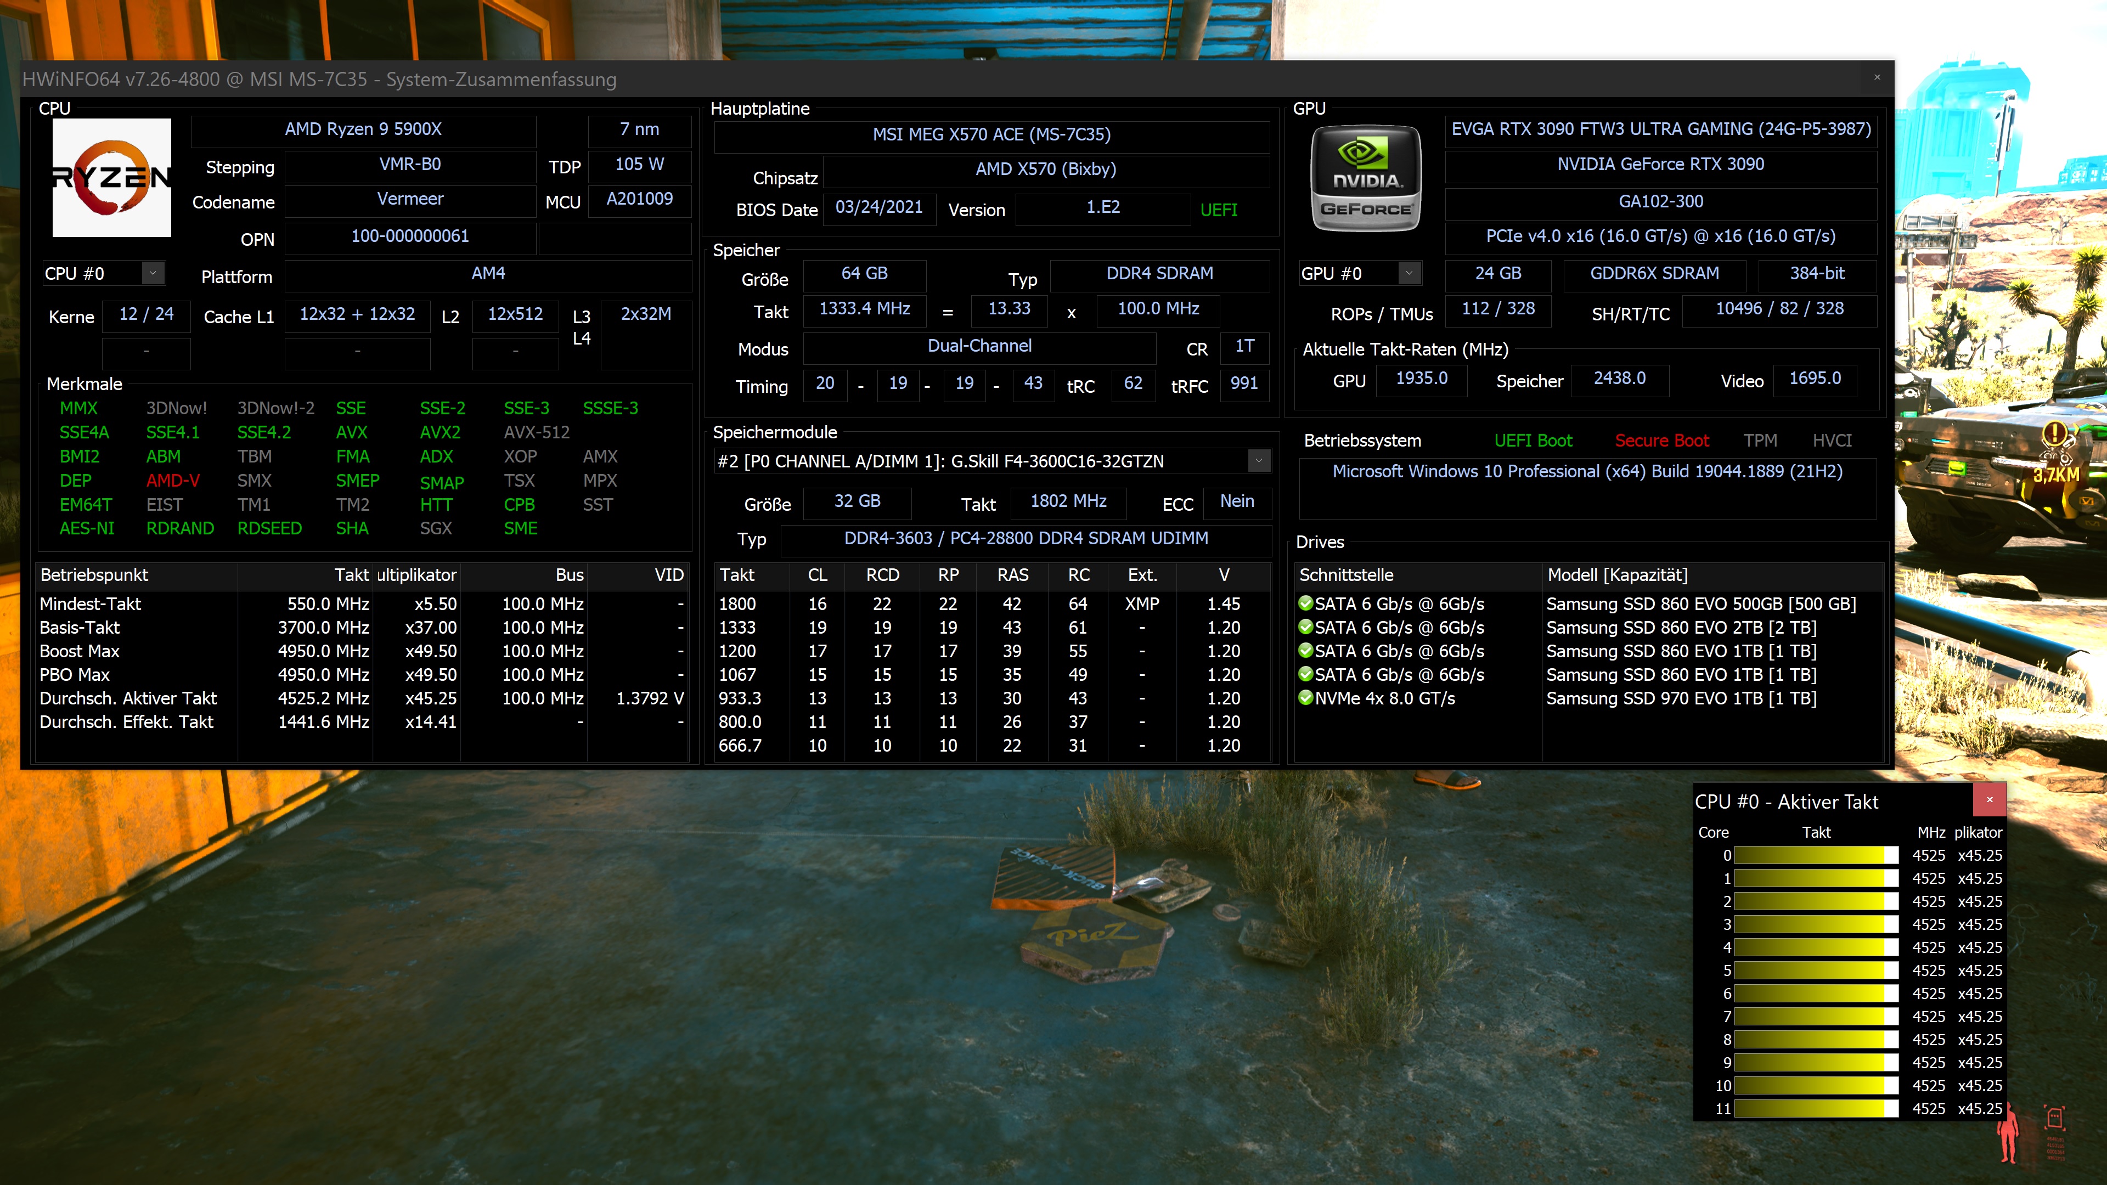Viewport: 2107px width, 1185px height.
Task: Click the AMD-V feature flag
Action: [173, 481]
